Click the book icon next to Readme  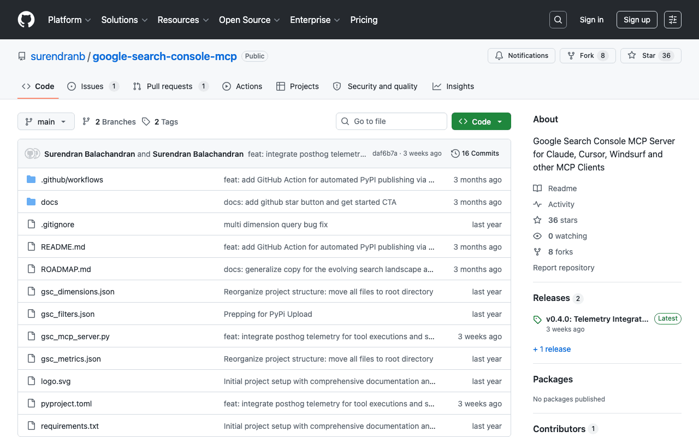[537, 188]
